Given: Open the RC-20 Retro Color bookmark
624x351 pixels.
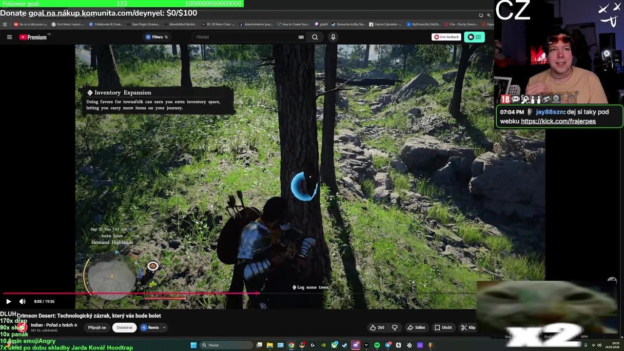Looking at the screenshot, I should click(x=218, y=24).
